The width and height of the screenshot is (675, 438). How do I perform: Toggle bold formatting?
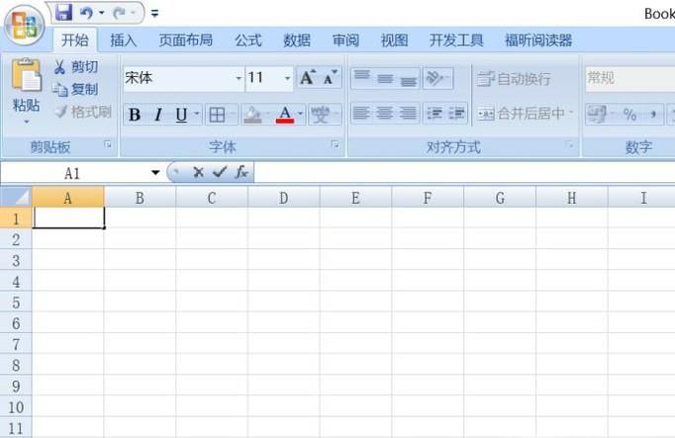(135, 115)
